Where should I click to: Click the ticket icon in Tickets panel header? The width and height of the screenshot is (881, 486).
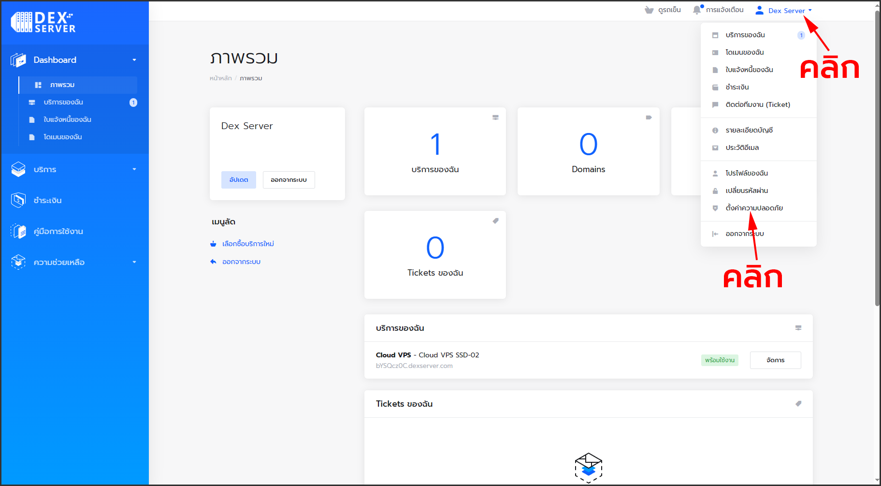point(798,404)
